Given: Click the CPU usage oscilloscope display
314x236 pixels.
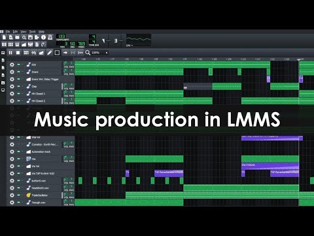Looking at the screenshot, I should tap(139, 39).
